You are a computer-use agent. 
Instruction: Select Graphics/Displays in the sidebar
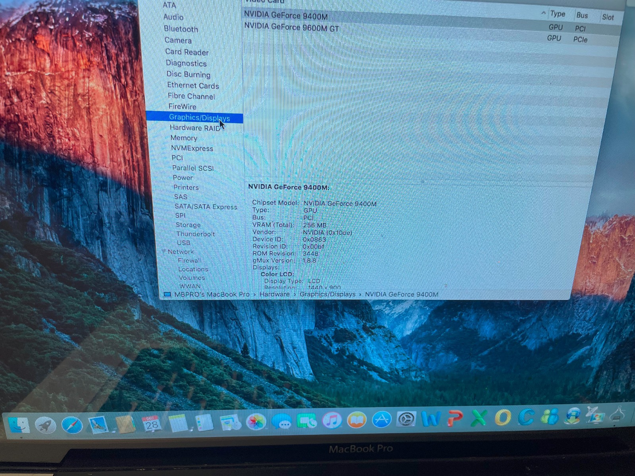pos(194,117)
